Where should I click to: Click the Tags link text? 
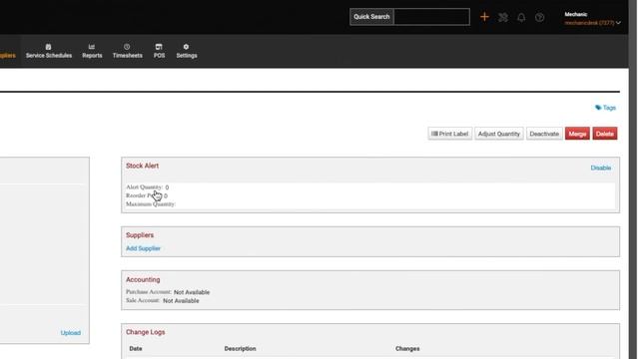(x=609, y=108)
